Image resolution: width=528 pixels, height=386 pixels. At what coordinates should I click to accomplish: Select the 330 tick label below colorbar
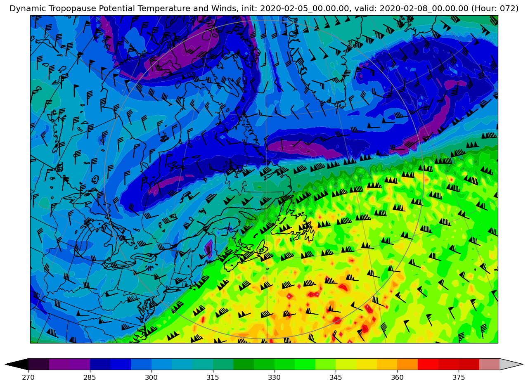pyautogui.click(x=274, y=377)
